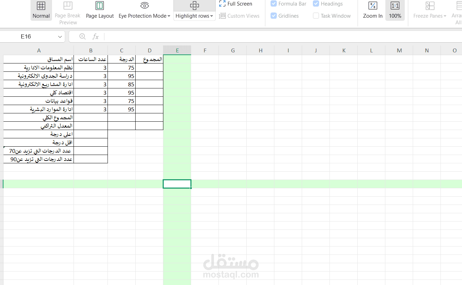
Task: Select cell 'ادارة المشاريع الالكترونية'
Action: (38, 84)
